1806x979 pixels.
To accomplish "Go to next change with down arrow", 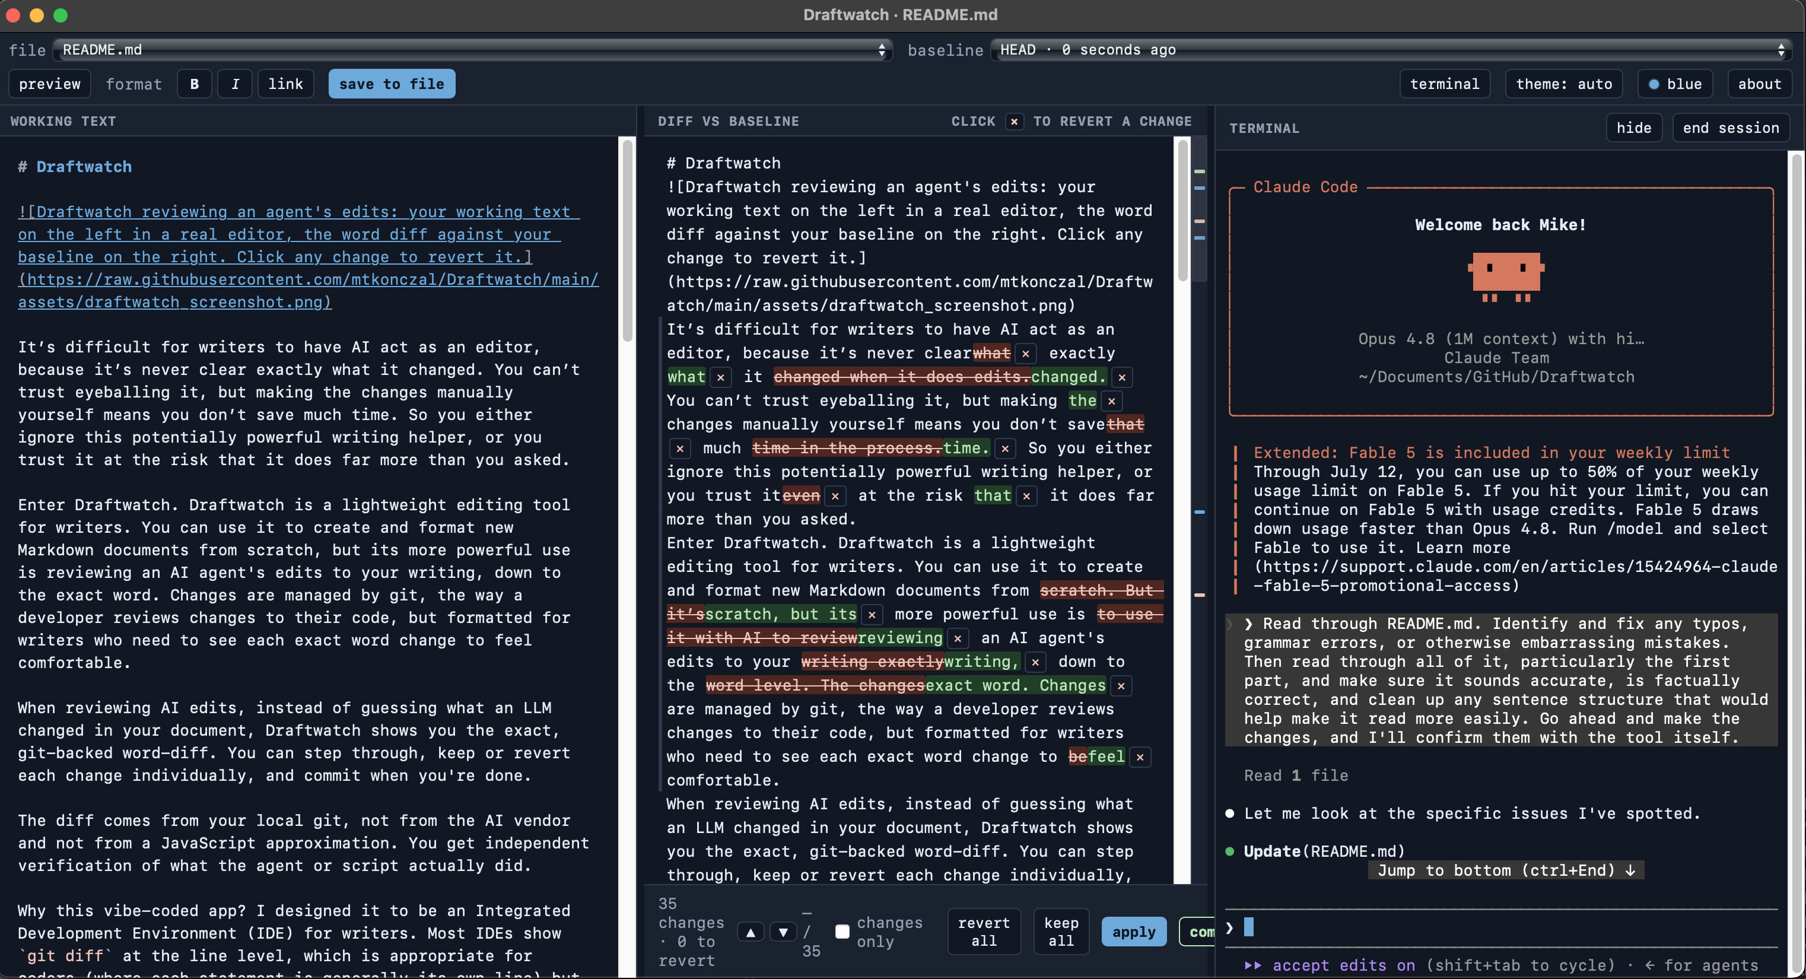I will coord(783,932).
